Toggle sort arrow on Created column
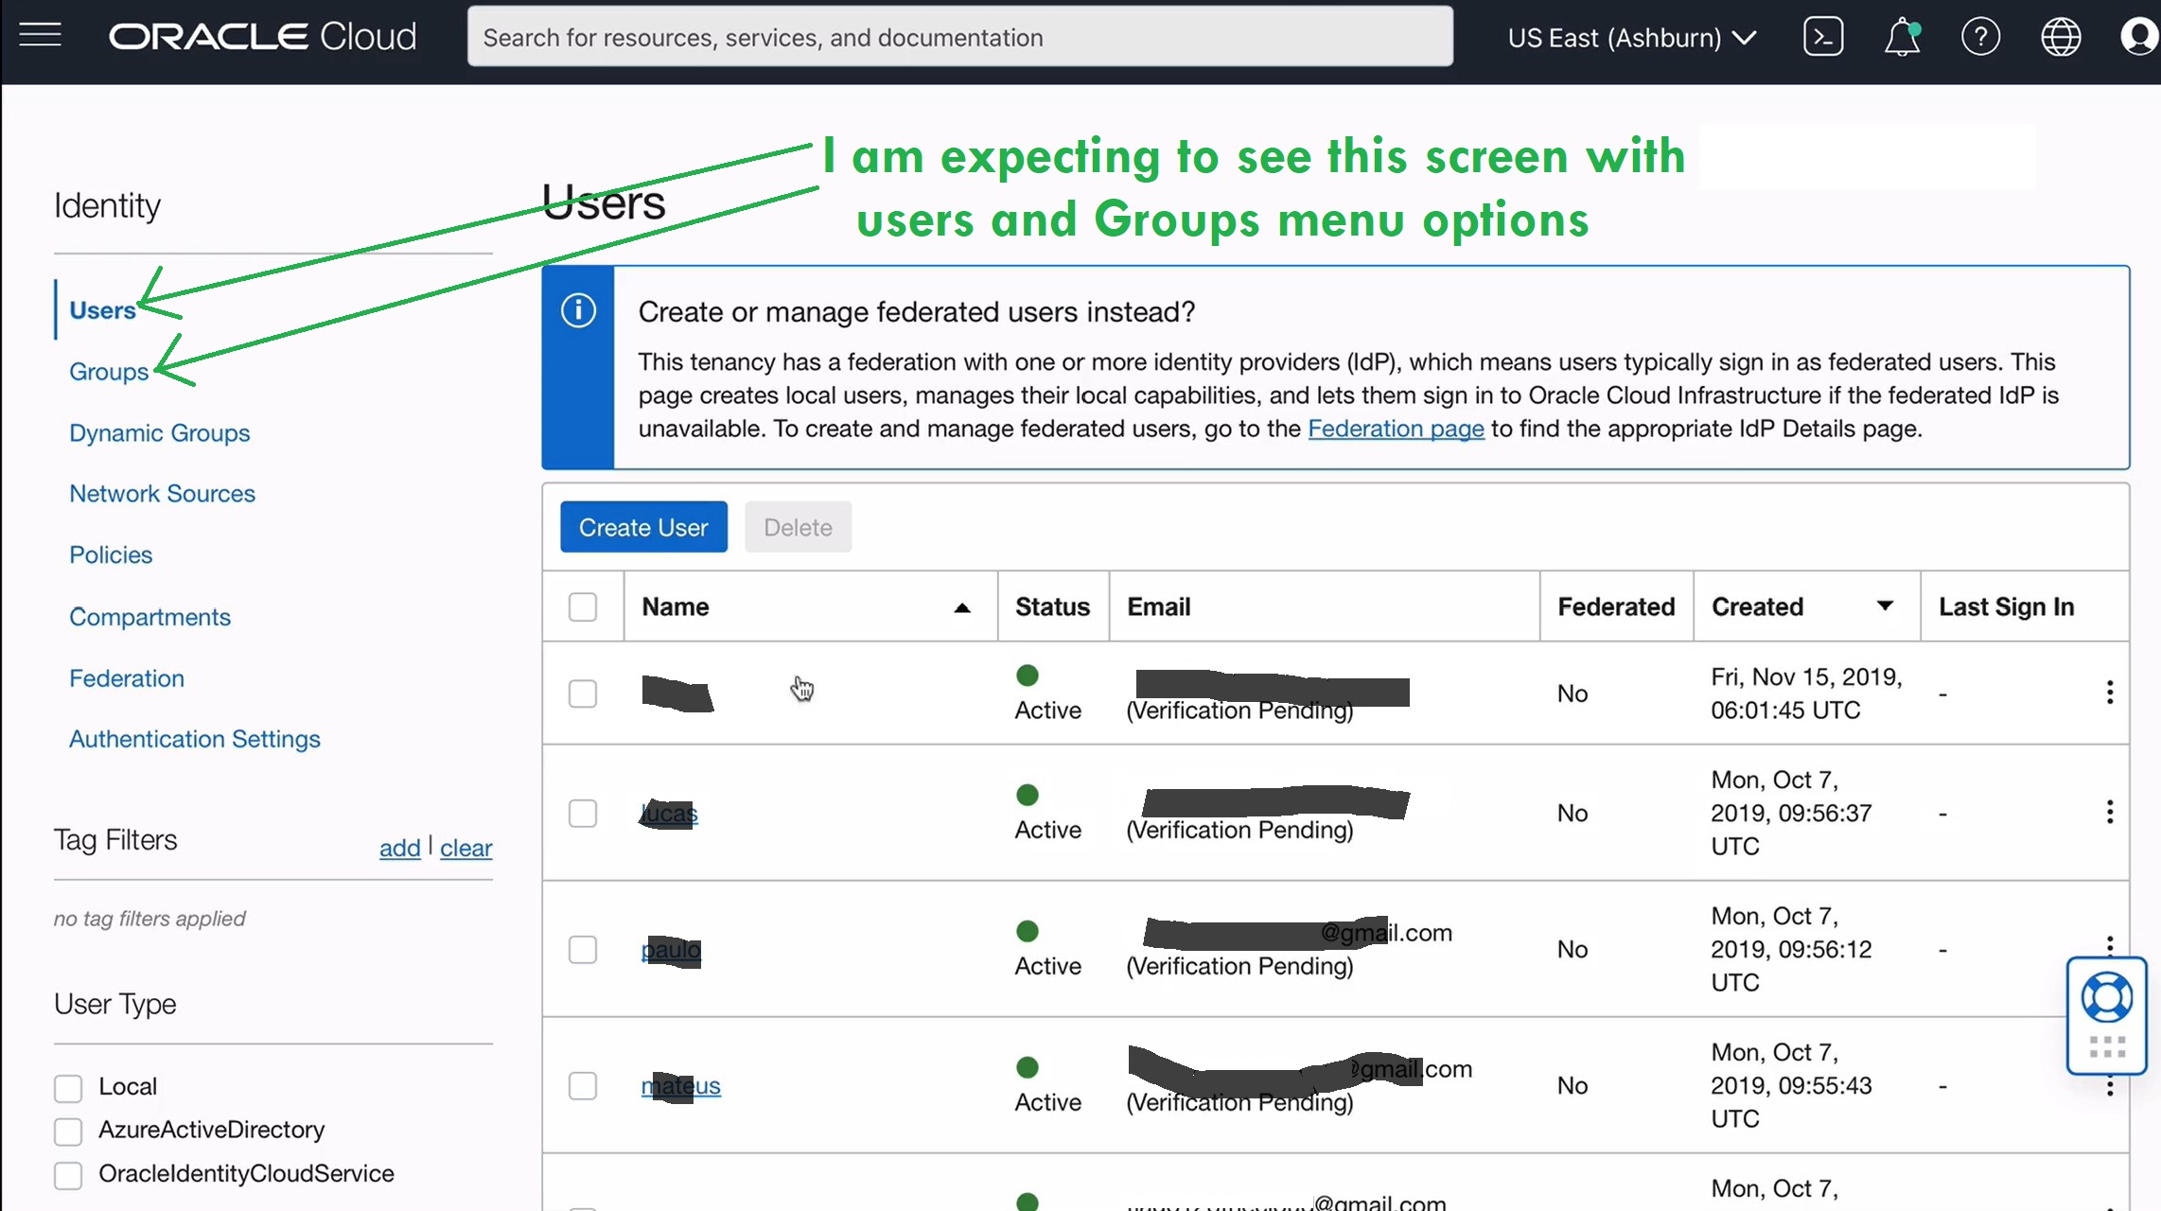Viewport: 2161px width, 1211px height. pyautogui.click(x=1884, y=605)
